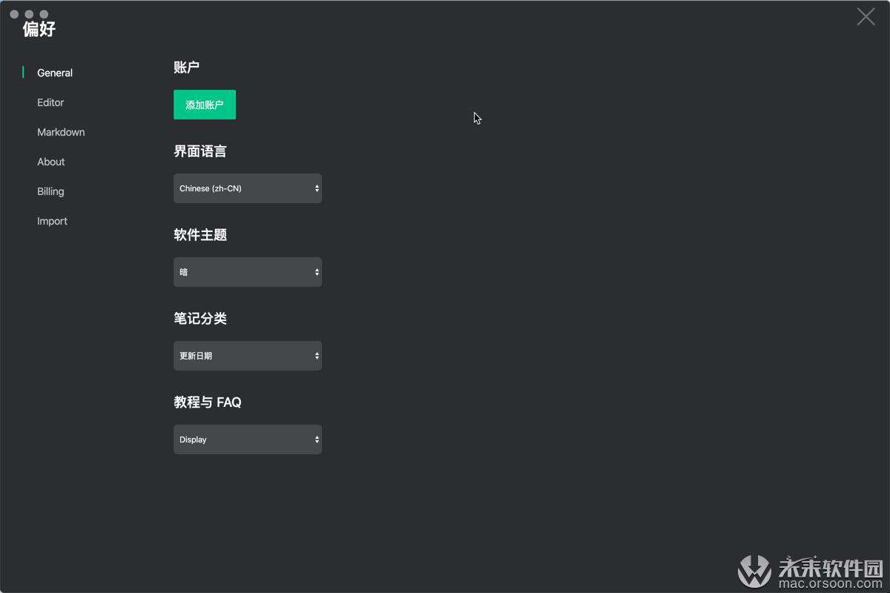This screenshot has width=890, height=593.
Task: Click the 界面语言 heading
Action: [x=200, y=151]
